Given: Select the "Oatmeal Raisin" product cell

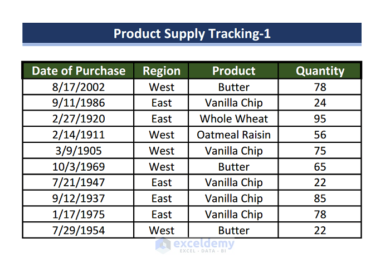Looking at the screenshot, I should (233, 135).
